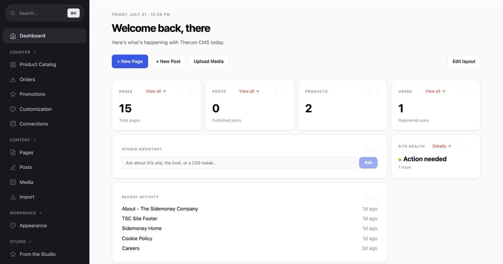Move the Recent Activity card up
This screenshot has width=503, height=264.
(x=366, y=198)
